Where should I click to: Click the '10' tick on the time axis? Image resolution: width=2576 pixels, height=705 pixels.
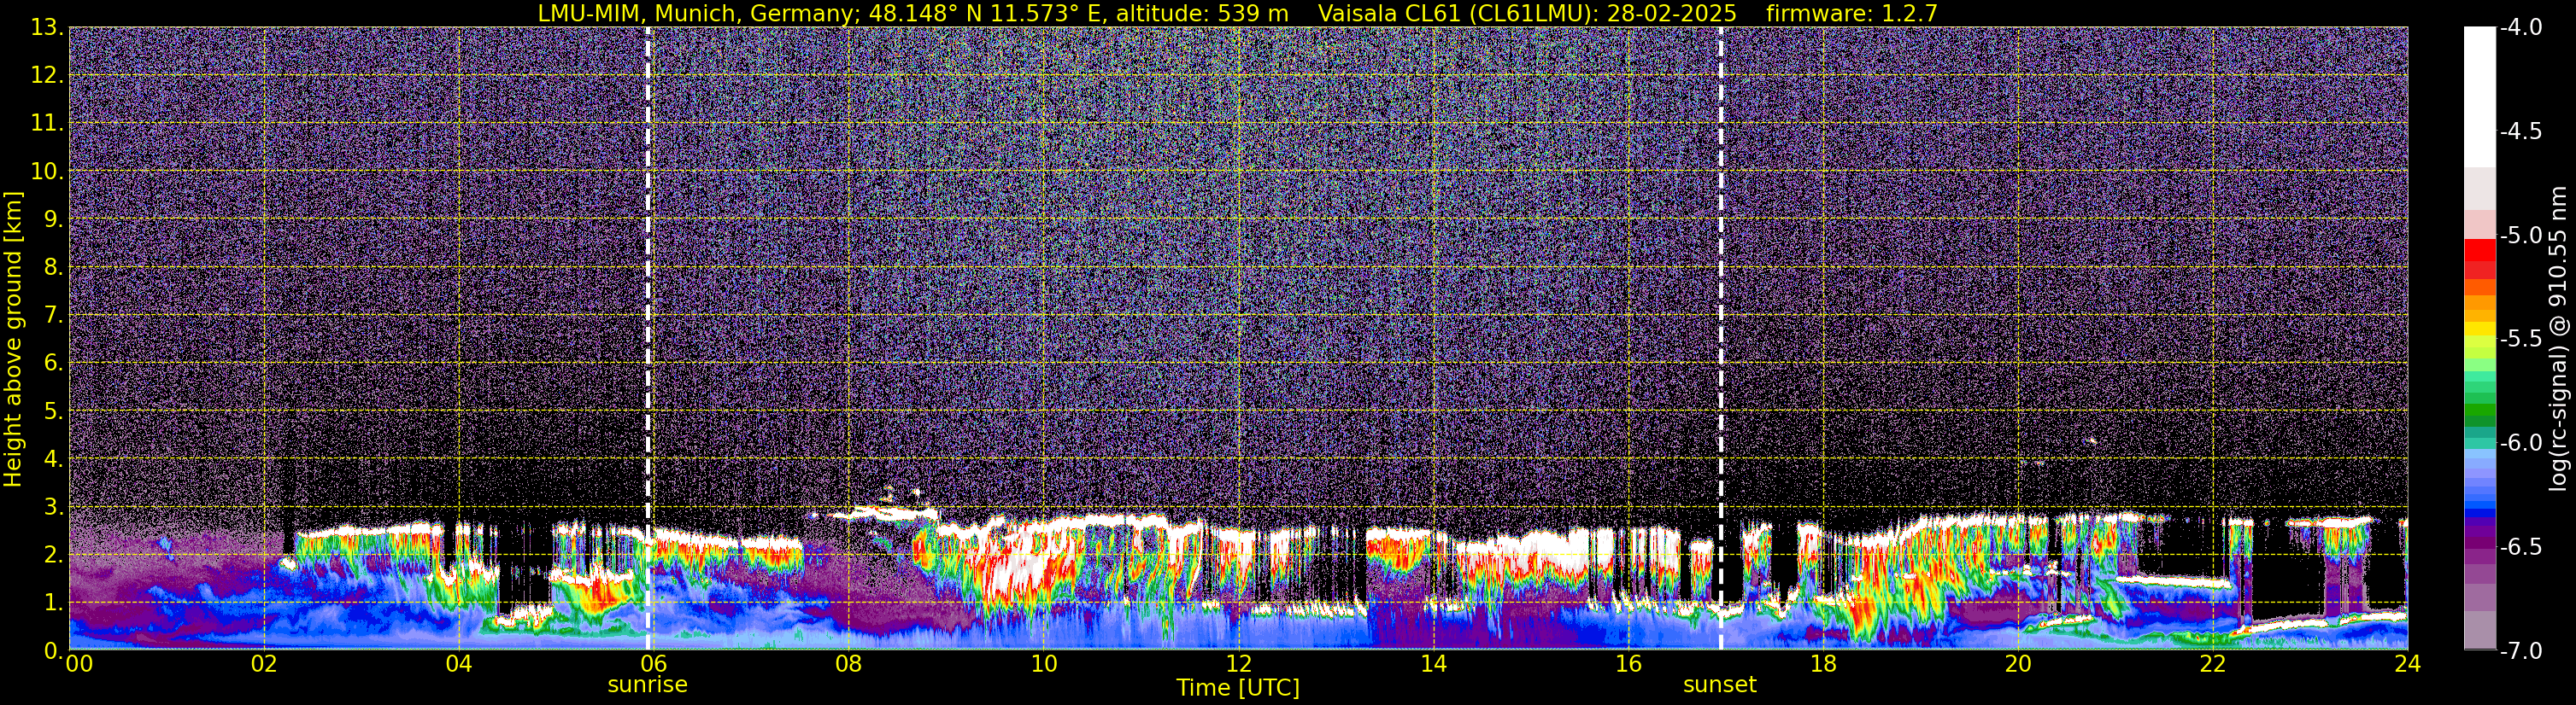[1044, 665]
